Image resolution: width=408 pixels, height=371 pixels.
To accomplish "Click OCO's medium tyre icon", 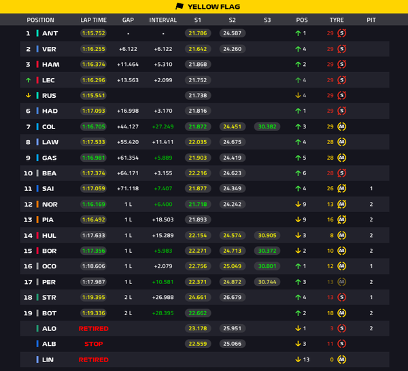I will [341, 266].
